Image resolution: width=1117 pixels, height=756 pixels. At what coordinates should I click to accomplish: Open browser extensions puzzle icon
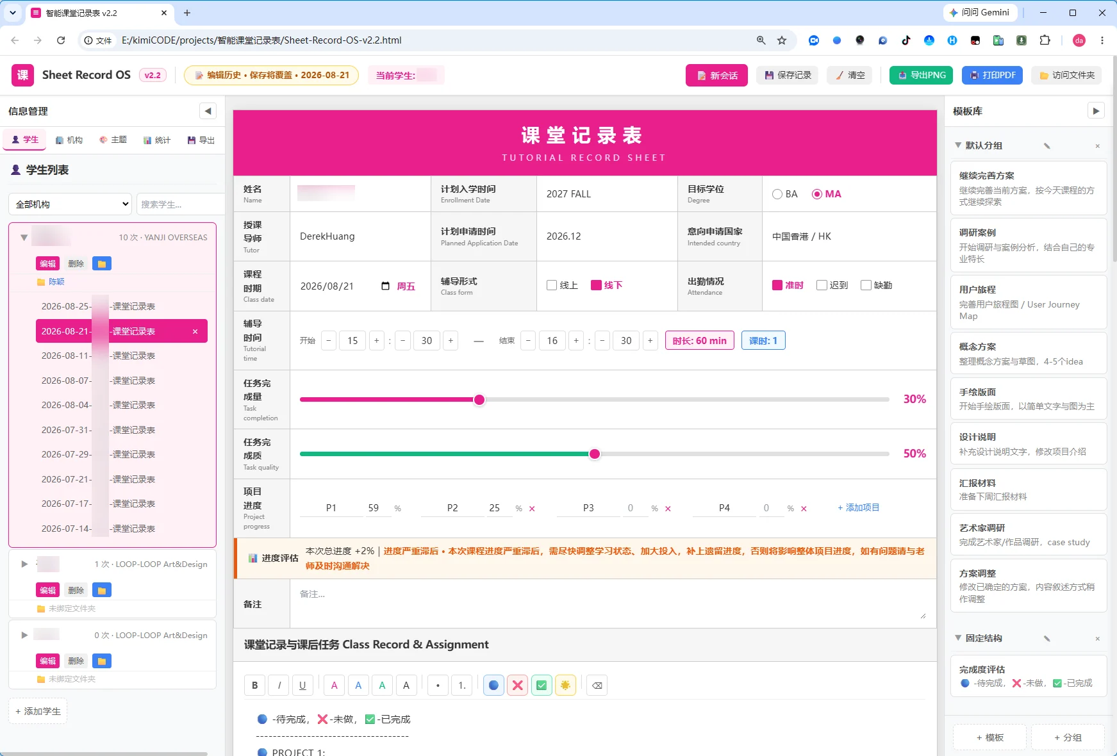(x=1045, y=40)
